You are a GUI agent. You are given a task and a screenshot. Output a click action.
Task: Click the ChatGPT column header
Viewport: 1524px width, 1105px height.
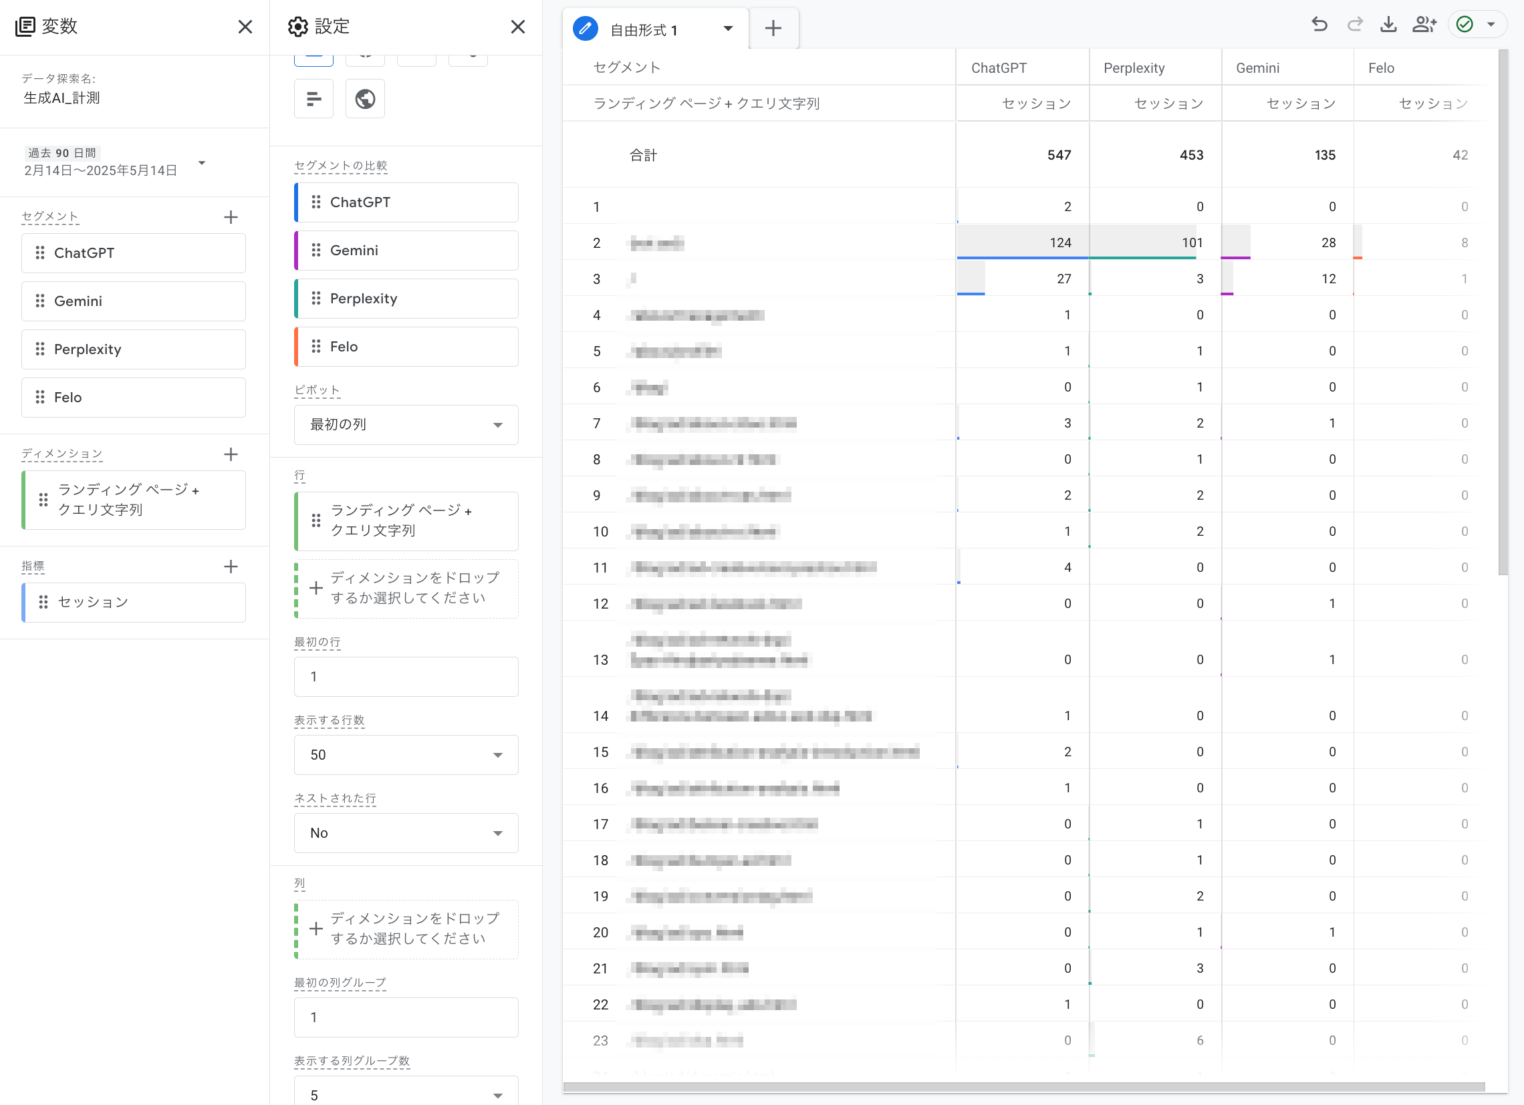click(x=999, y=68)
